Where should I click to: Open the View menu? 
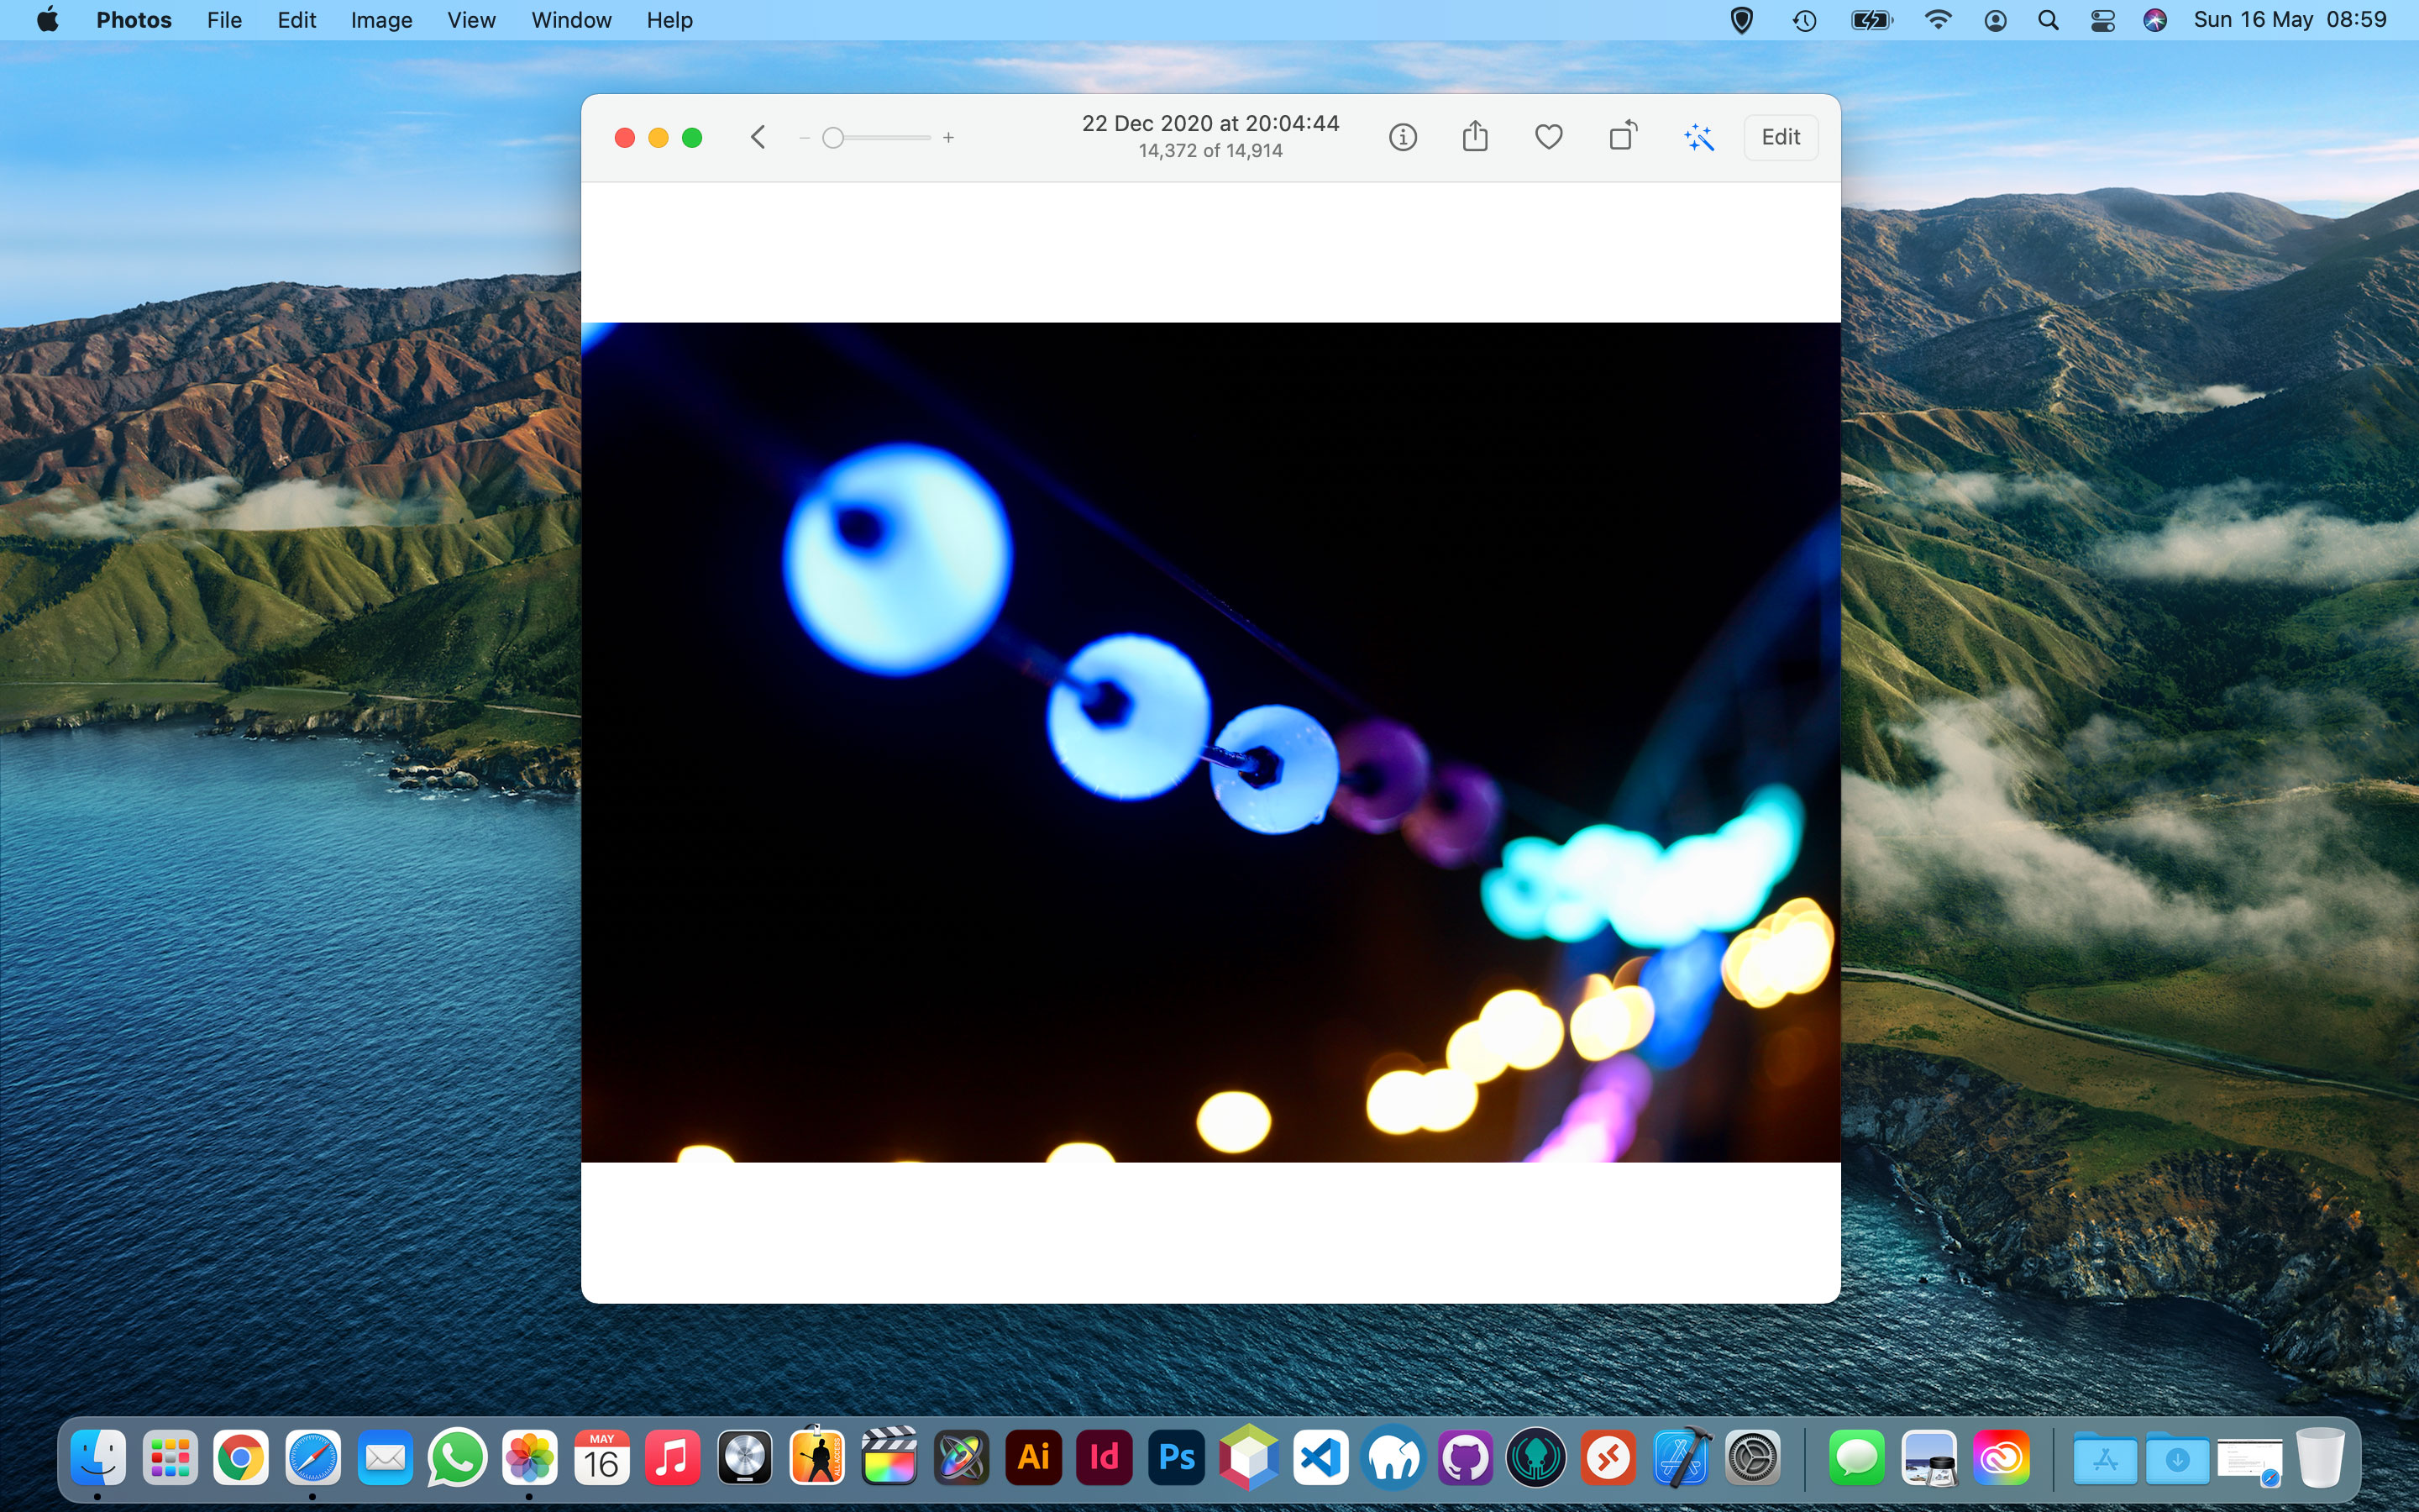[x=471, y=20]
